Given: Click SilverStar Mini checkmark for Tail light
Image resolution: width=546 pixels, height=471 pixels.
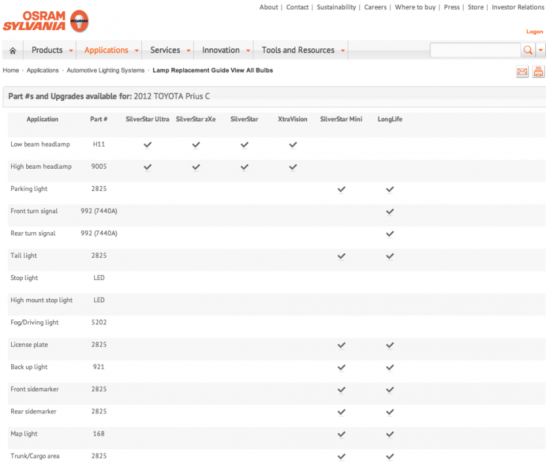Looking at the screenshot, I should click(341, 256).
